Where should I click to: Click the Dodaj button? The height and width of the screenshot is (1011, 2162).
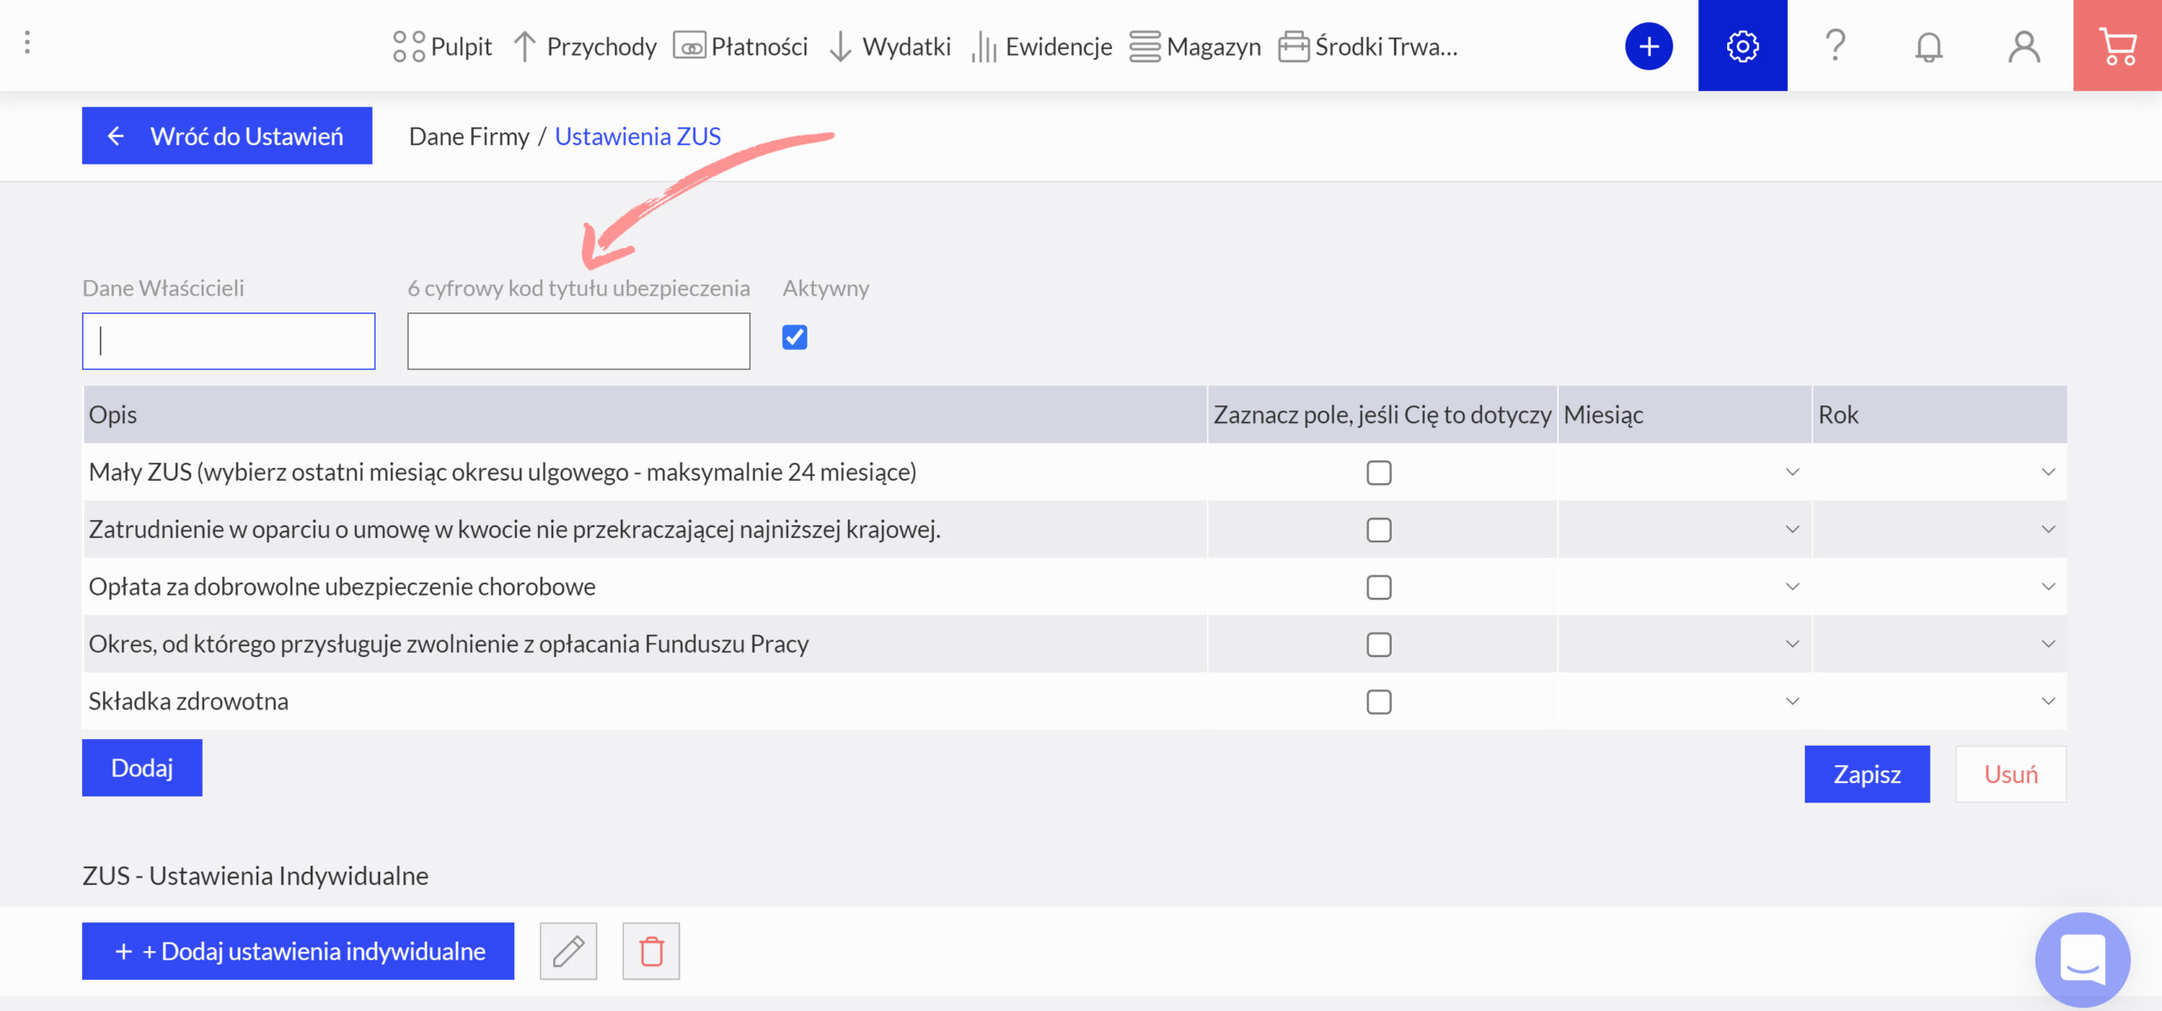tap(142, 768)
